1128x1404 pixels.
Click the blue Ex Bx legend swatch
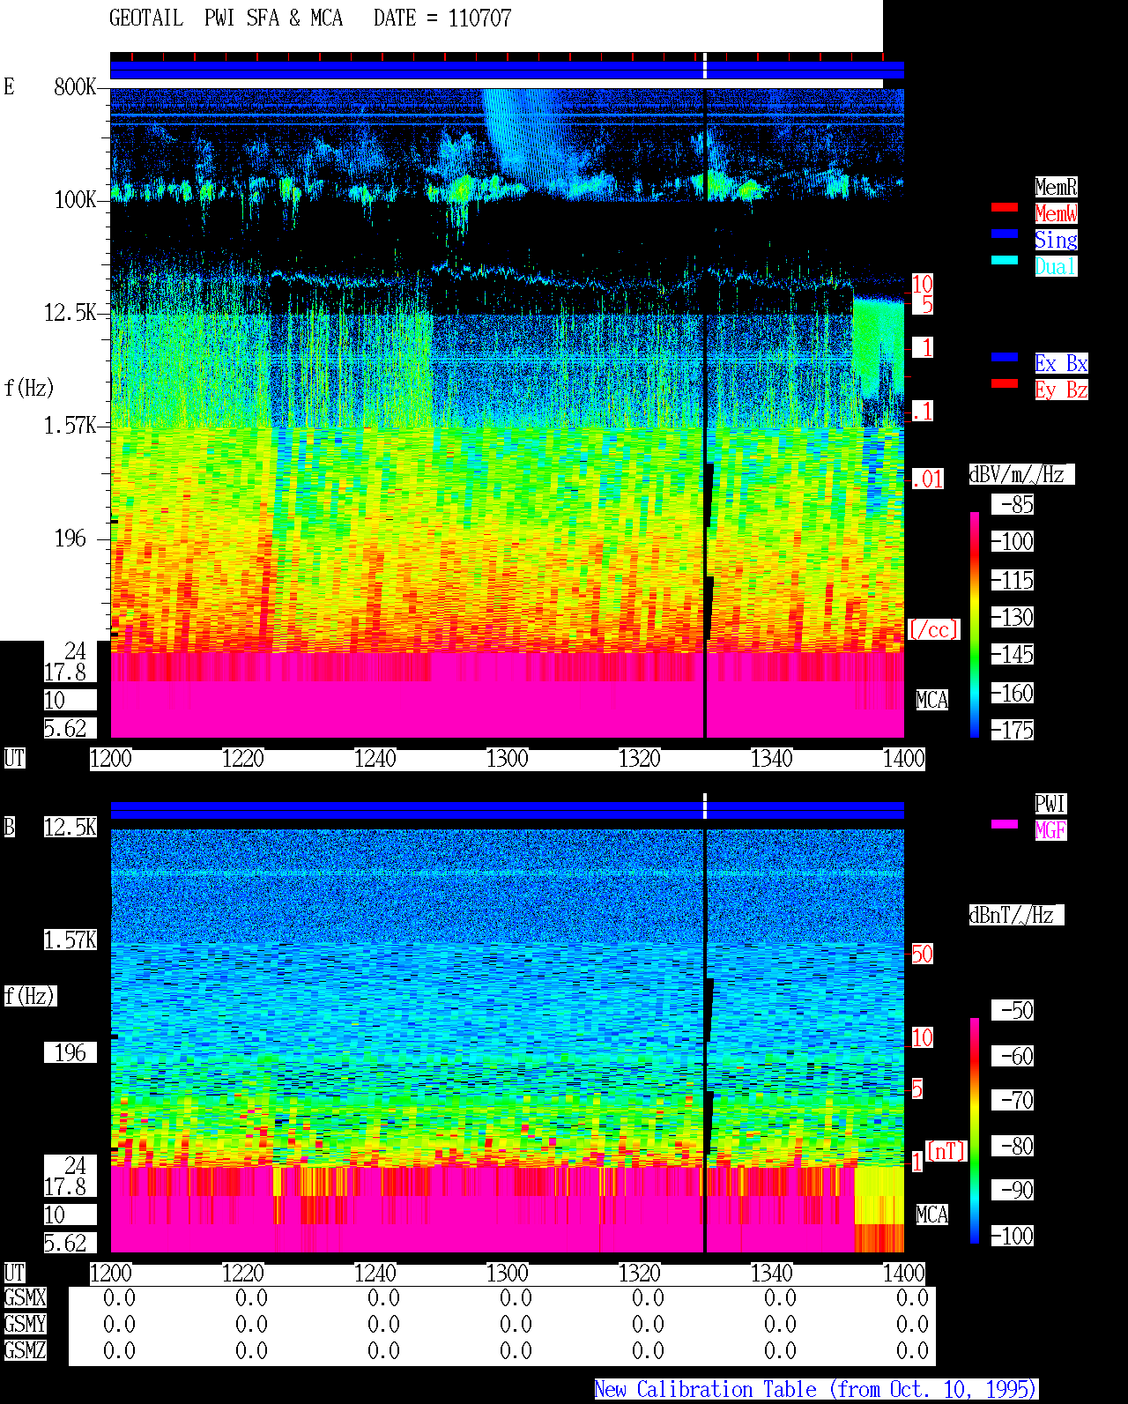[1005, 357]
